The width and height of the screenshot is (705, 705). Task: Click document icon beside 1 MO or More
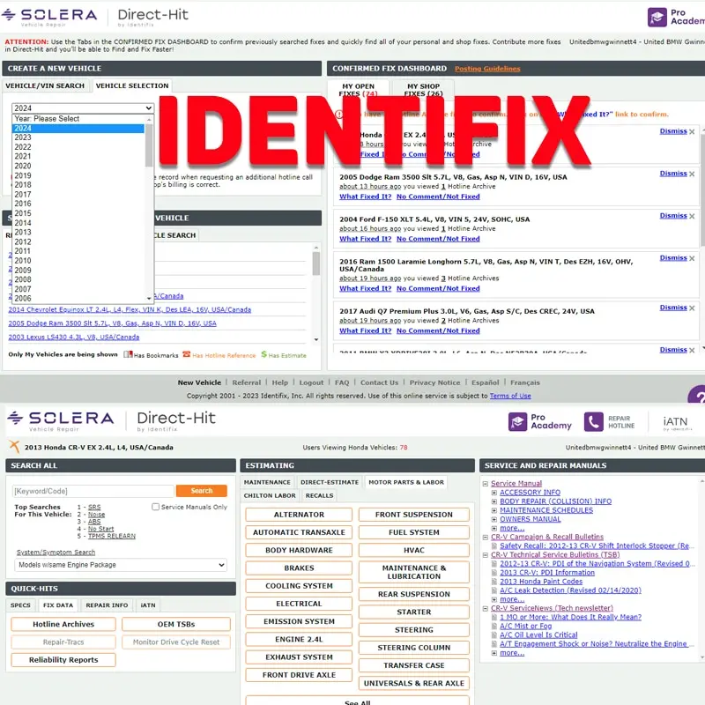494,617
